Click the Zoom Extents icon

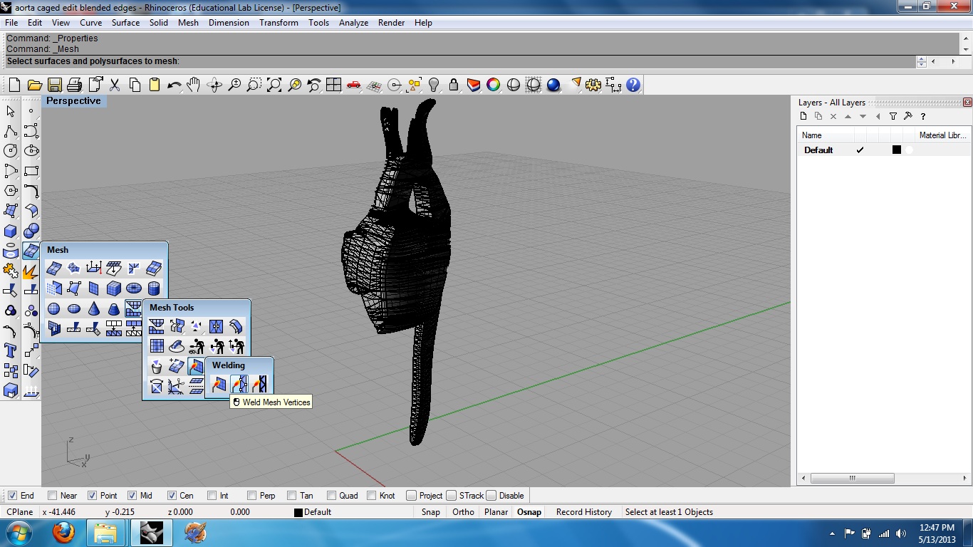pyautogui.click(x=274, y=85)
